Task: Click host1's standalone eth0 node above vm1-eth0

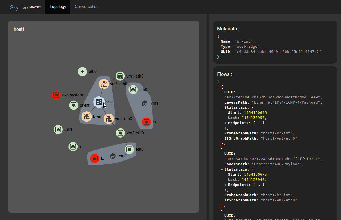Action: click(x=82, y=72)
